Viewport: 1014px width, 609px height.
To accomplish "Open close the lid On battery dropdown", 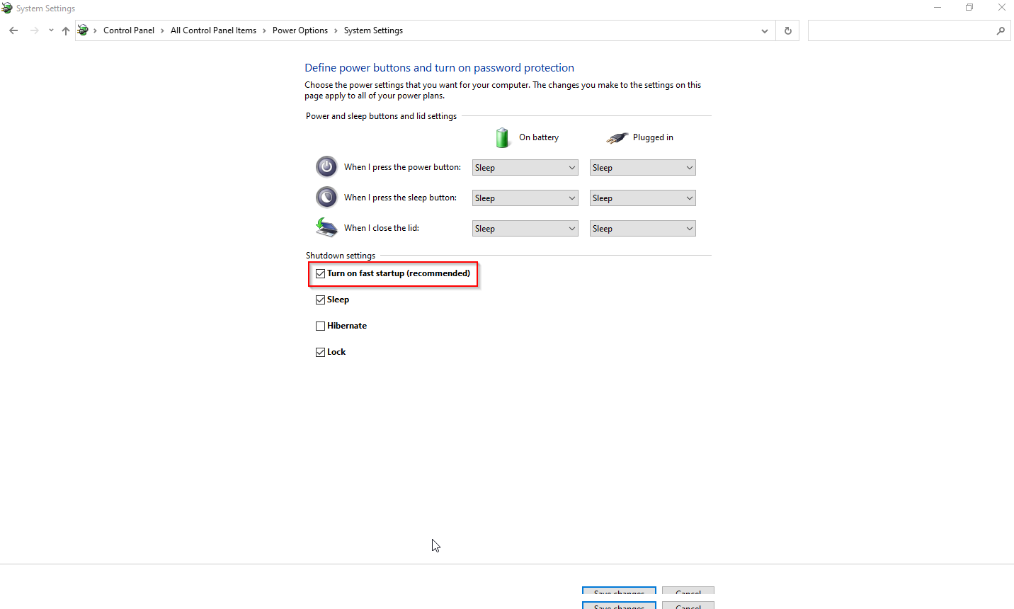I will coord(525,229).
